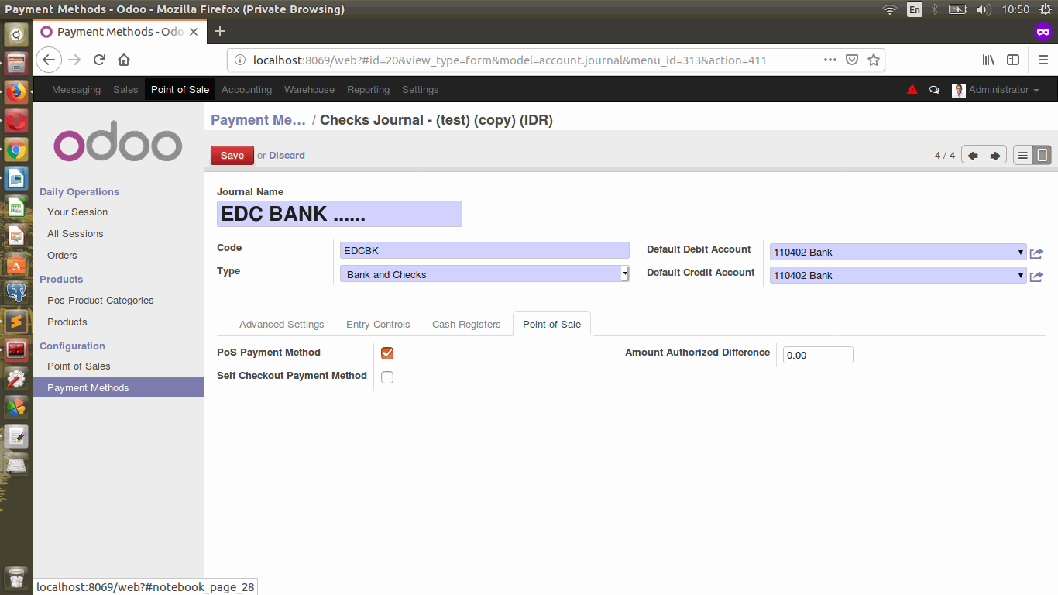Enable Self Checkout Payment Method checkbox
The height and width of the screenshot is (595, 1058).
387,377
